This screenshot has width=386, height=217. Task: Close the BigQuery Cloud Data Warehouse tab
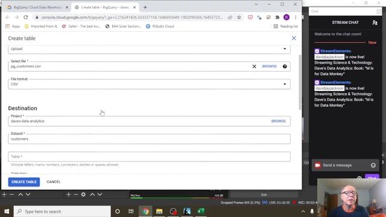pos(67,7)
